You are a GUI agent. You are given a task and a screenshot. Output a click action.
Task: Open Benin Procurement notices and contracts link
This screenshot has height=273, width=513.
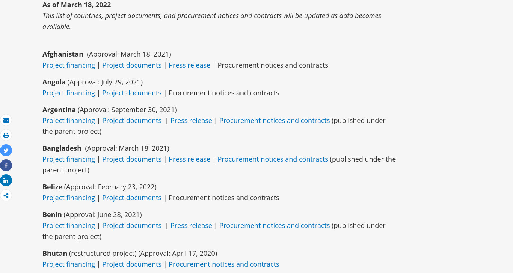click(x=275, y=225)
